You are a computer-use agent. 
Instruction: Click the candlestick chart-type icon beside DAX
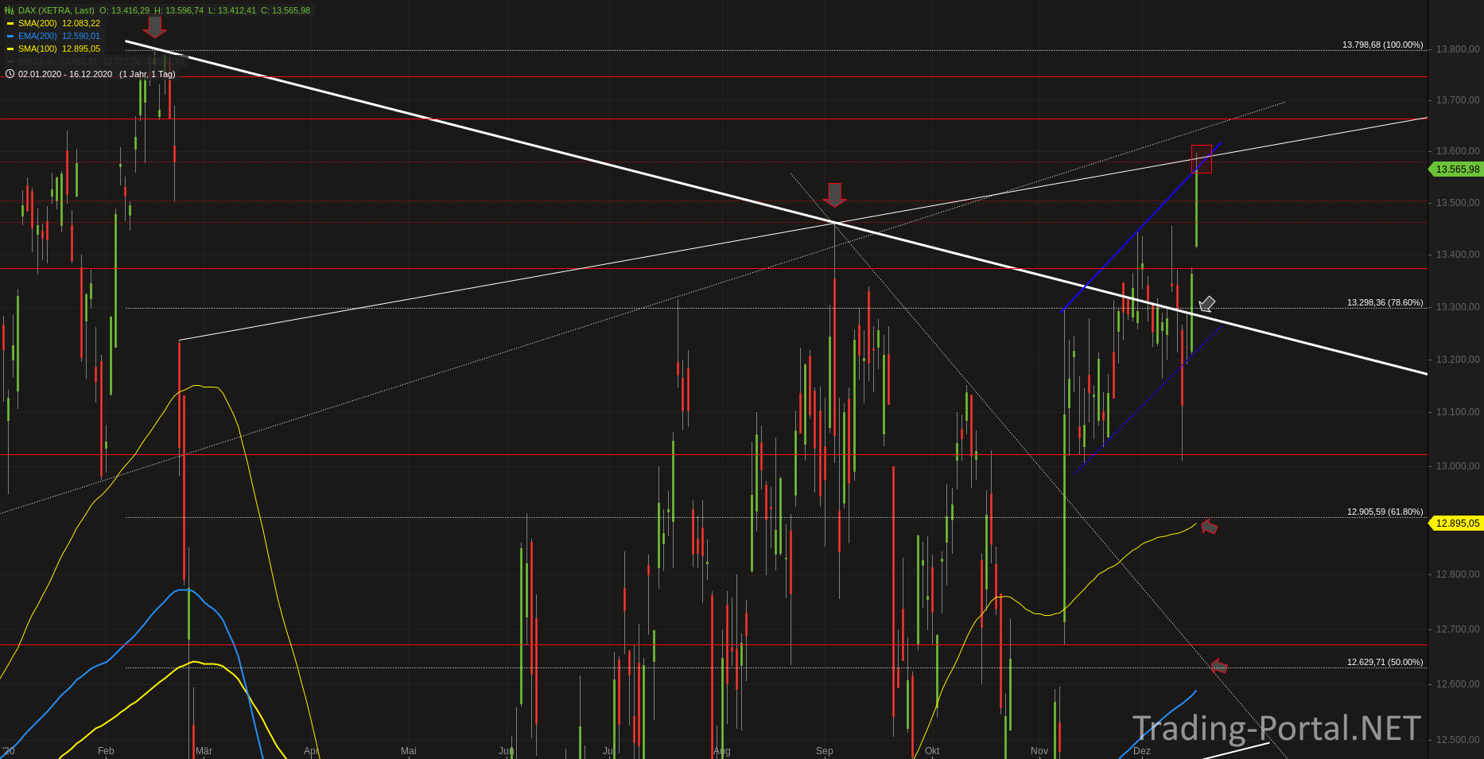pyautogui.click(x=10, y=10)
